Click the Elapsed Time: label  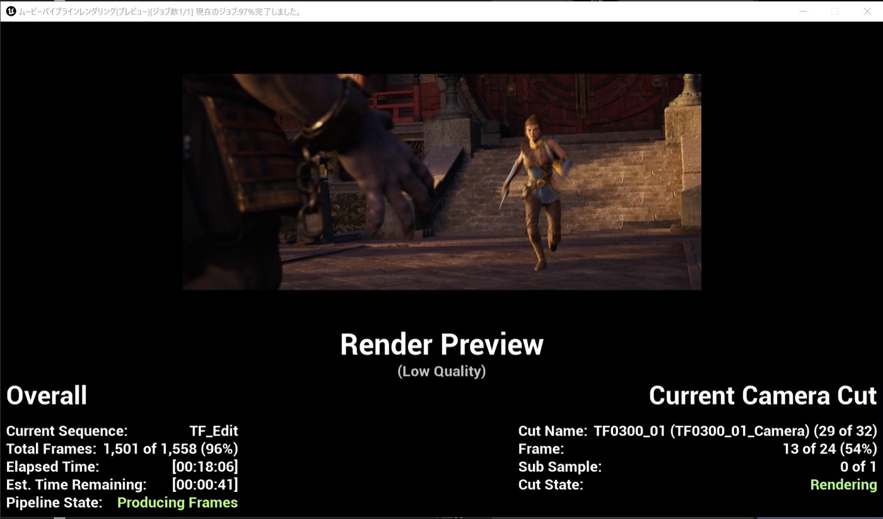(x=53, y=467)
